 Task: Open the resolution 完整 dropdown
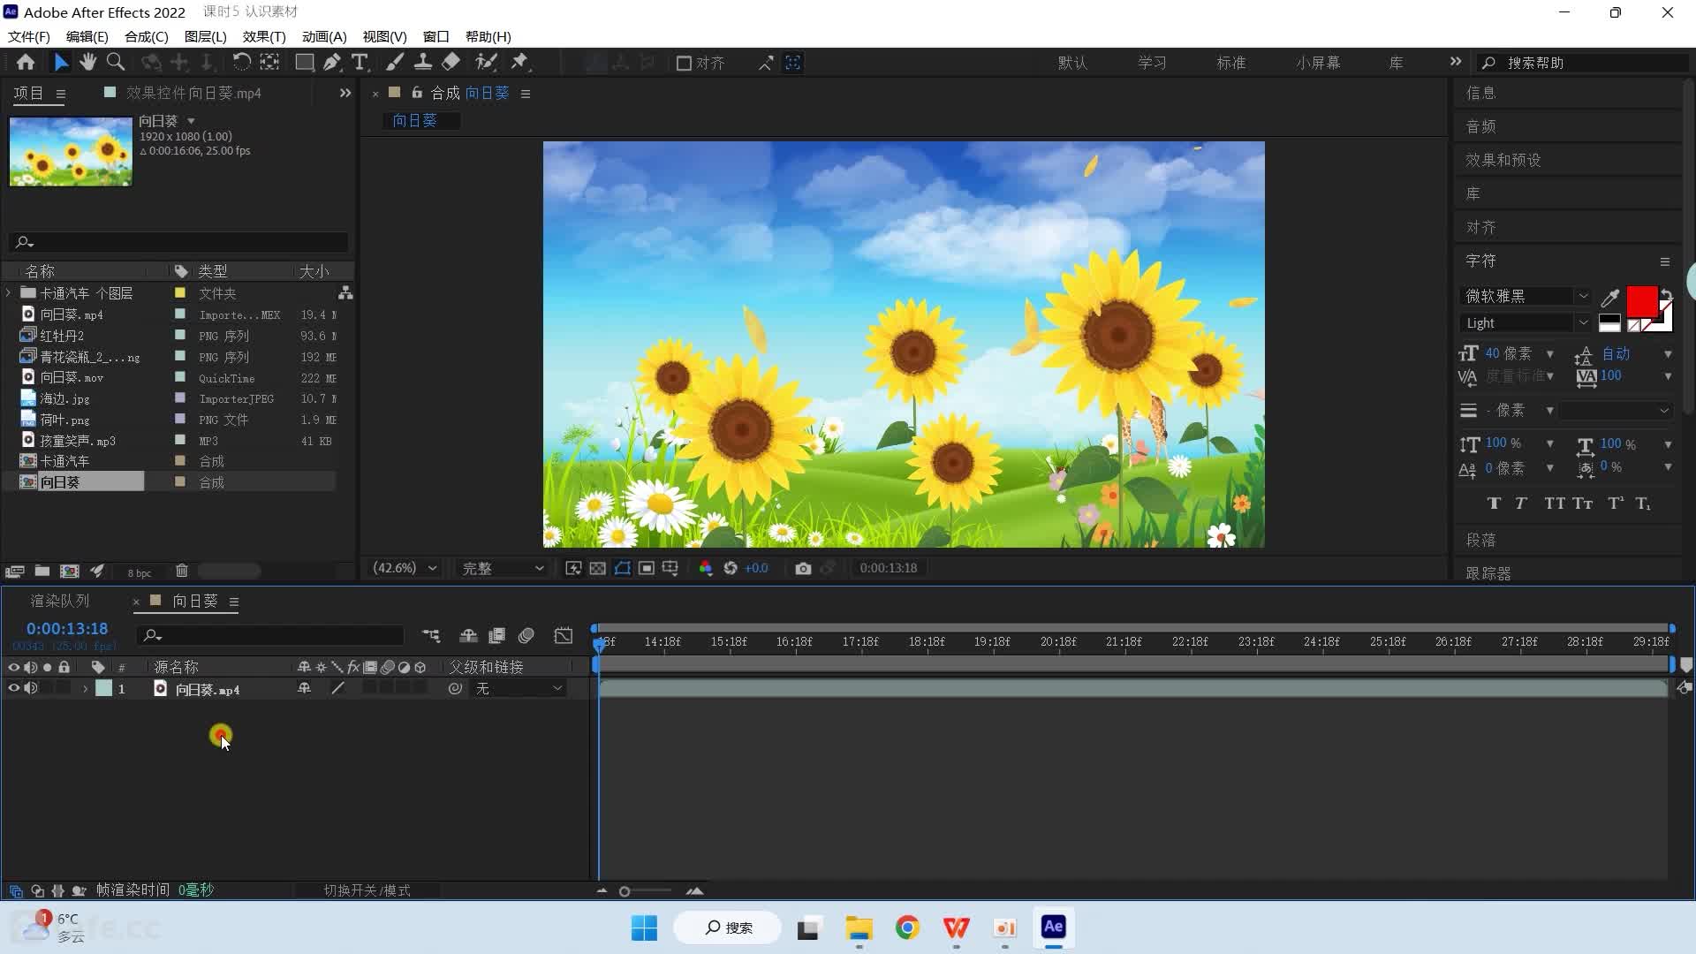point(503,568)
